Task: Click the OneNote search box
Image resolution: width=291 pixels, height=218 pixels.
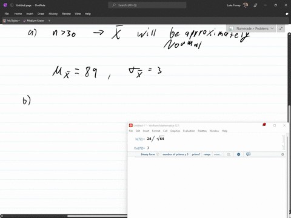Action: point(147,5)
